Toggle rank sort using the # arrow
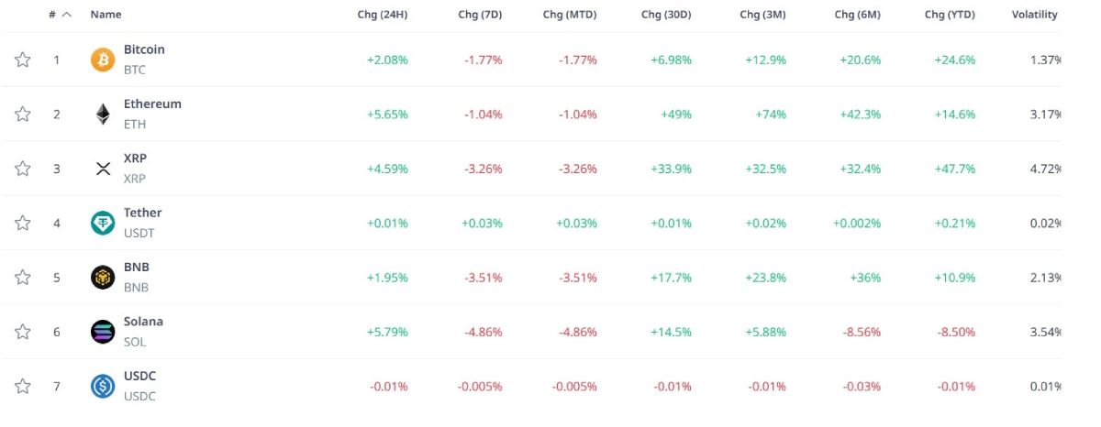The image size is (1101, 427). 66,15
